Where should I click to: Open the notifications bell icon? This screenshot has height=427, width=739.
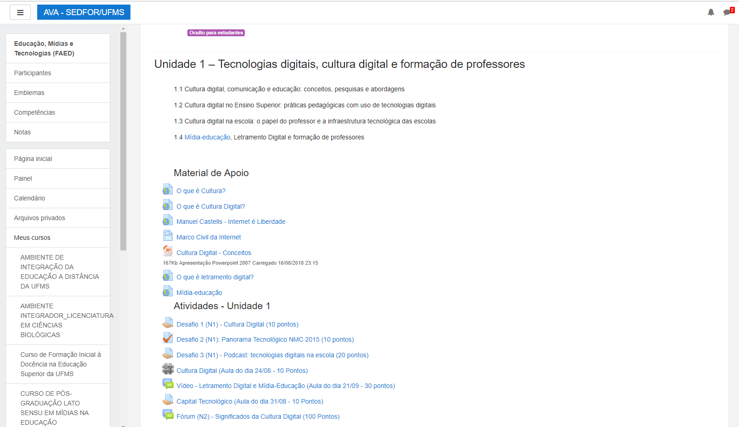(711, 12)
